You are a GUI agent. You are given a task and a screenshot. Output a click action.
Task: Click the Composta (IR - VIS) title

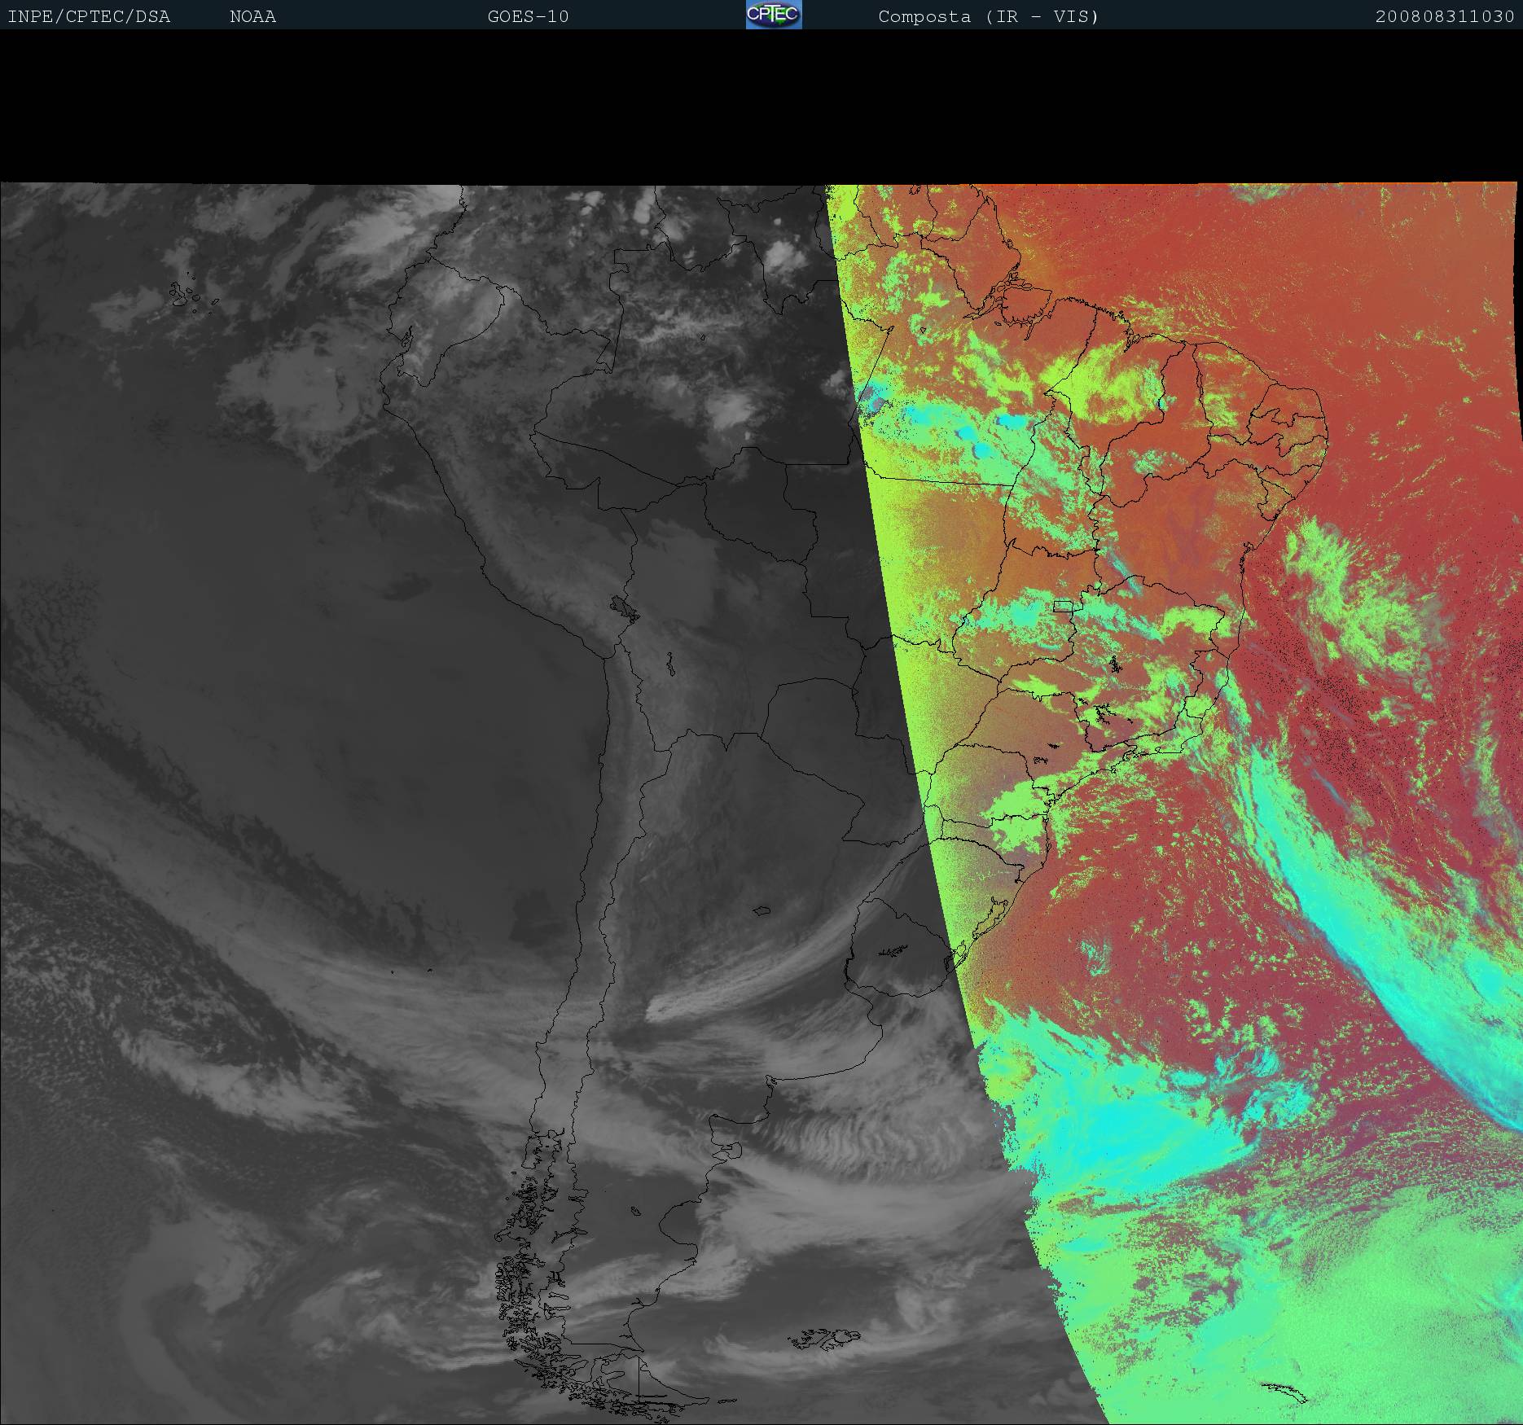tap(988, 17)
